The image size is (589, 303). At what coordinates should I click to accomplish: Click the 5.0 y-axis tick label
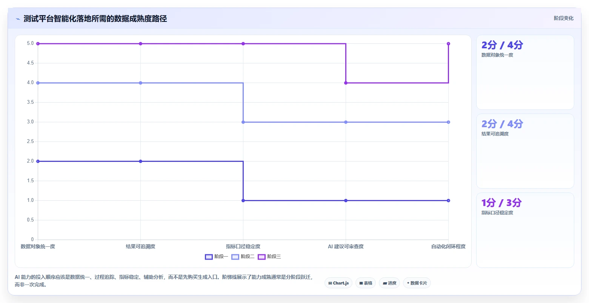[30, 43]
